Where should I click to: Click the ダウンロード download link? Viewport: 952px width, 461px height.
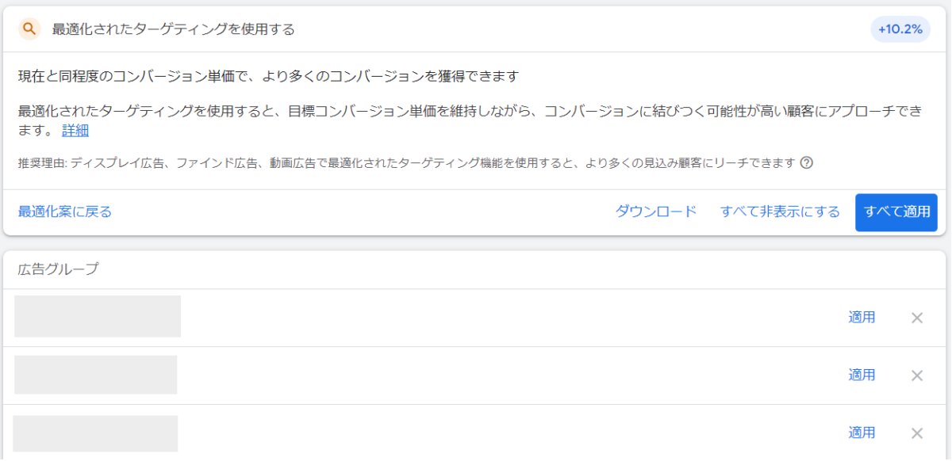pos(656,211)
